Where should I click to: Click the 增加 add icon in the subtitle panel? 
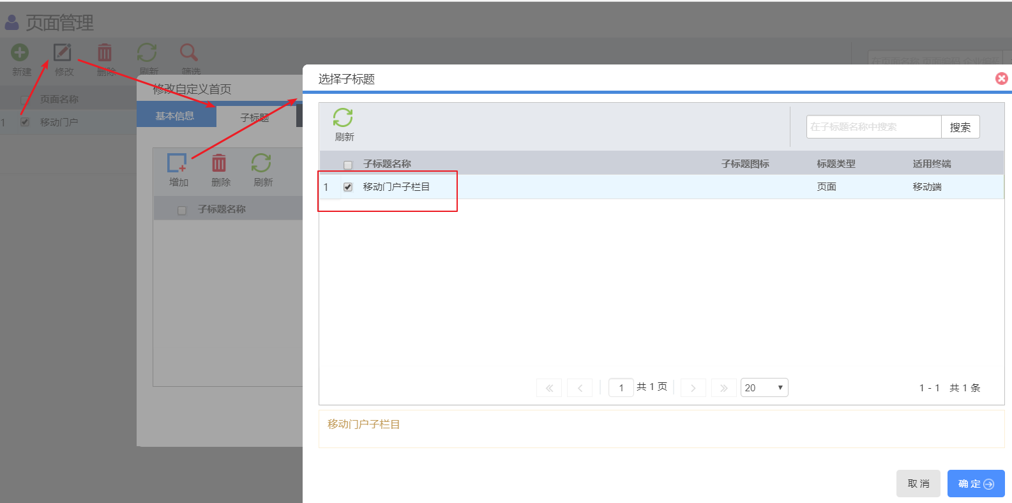point(177,163)
